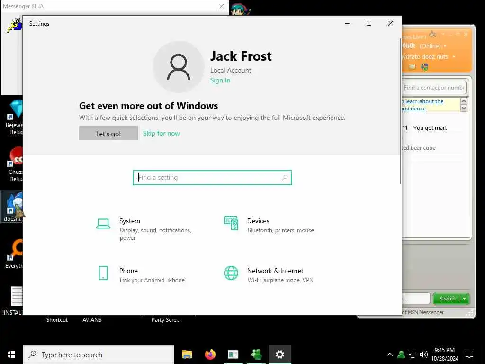Click the '- Shortcut' desktop label
This screenshot has width=485, height=364.
pyautogui.click(x=55, y=320)
